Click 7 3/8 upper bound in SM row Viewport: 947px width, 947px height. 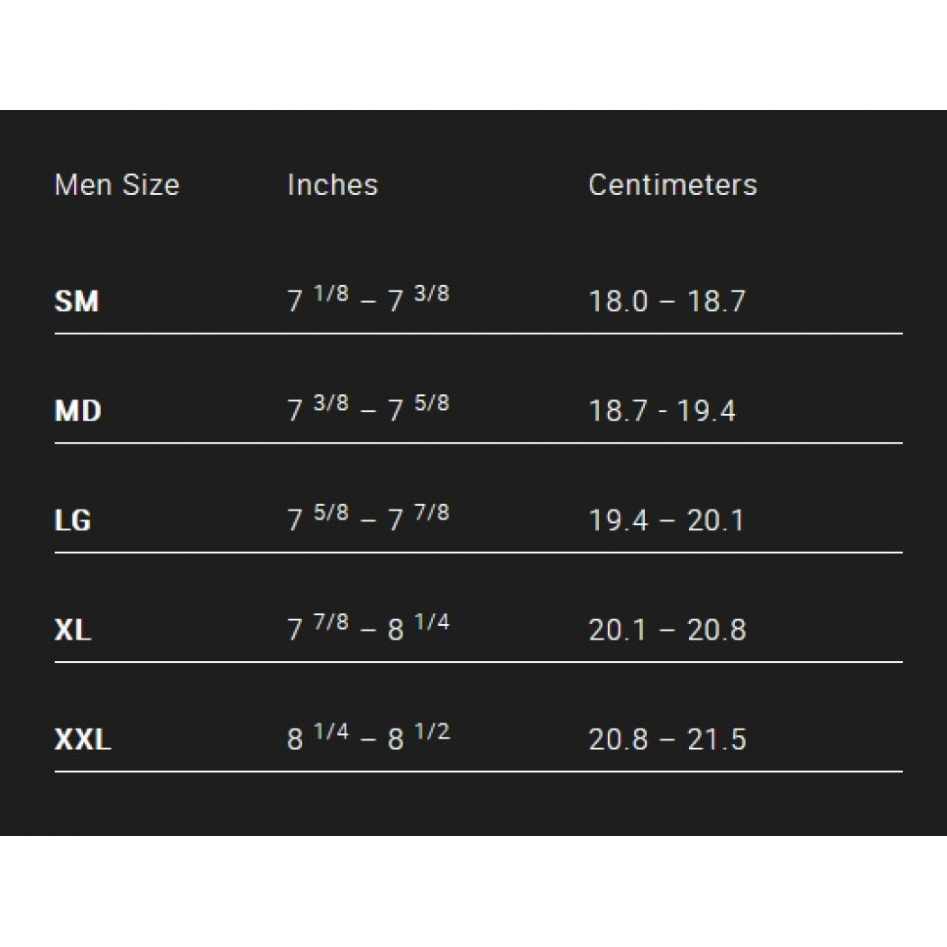click(x=418, y=299)
